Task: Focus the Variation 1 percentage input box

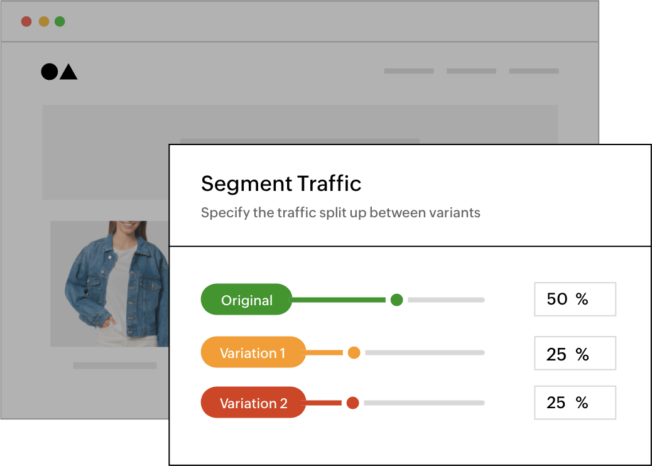Action: pyautogui.click(x=574, y=354)
